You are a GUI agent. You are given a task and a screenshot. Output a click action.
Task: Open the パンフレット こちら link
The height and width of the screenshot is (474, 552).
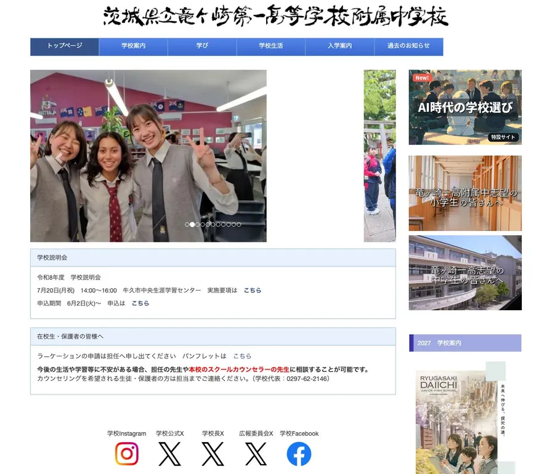point(242,356)
